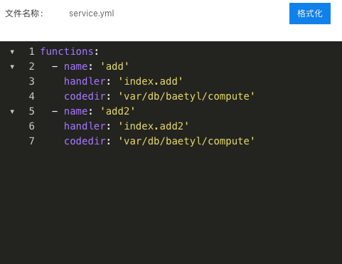Click the 'add2' name value on line 5
The width and height of the screenshot is (342, 264).
118,111
